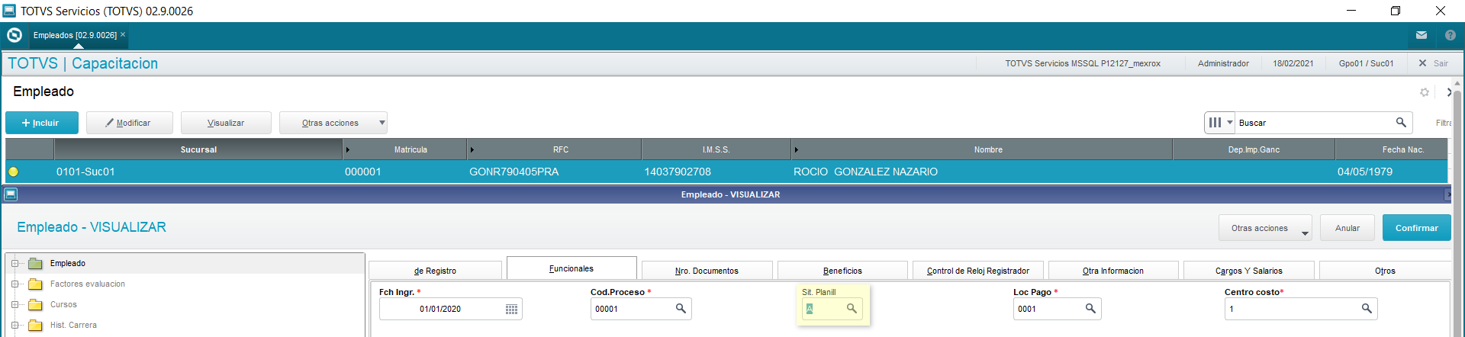
Task: Open the lookup magnifier for Centro costo
Action: 1367,308
